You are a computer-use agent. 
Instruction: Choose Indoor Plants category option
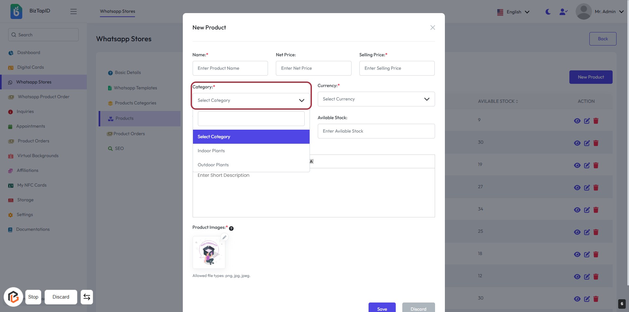211,151
